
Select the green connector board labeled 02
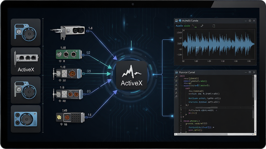[69, 54]
